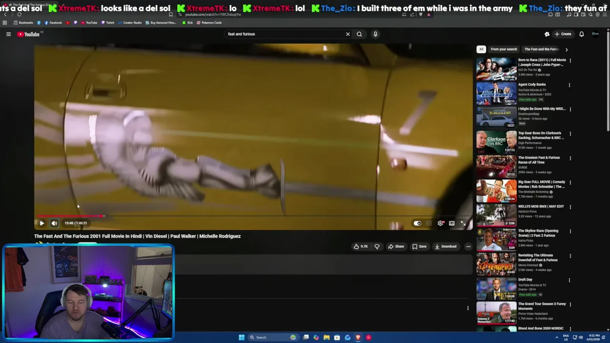The image size is (610, 343).
Task: Open 'Born to Race (2011)' thumbnail
Action: point(496,69)
